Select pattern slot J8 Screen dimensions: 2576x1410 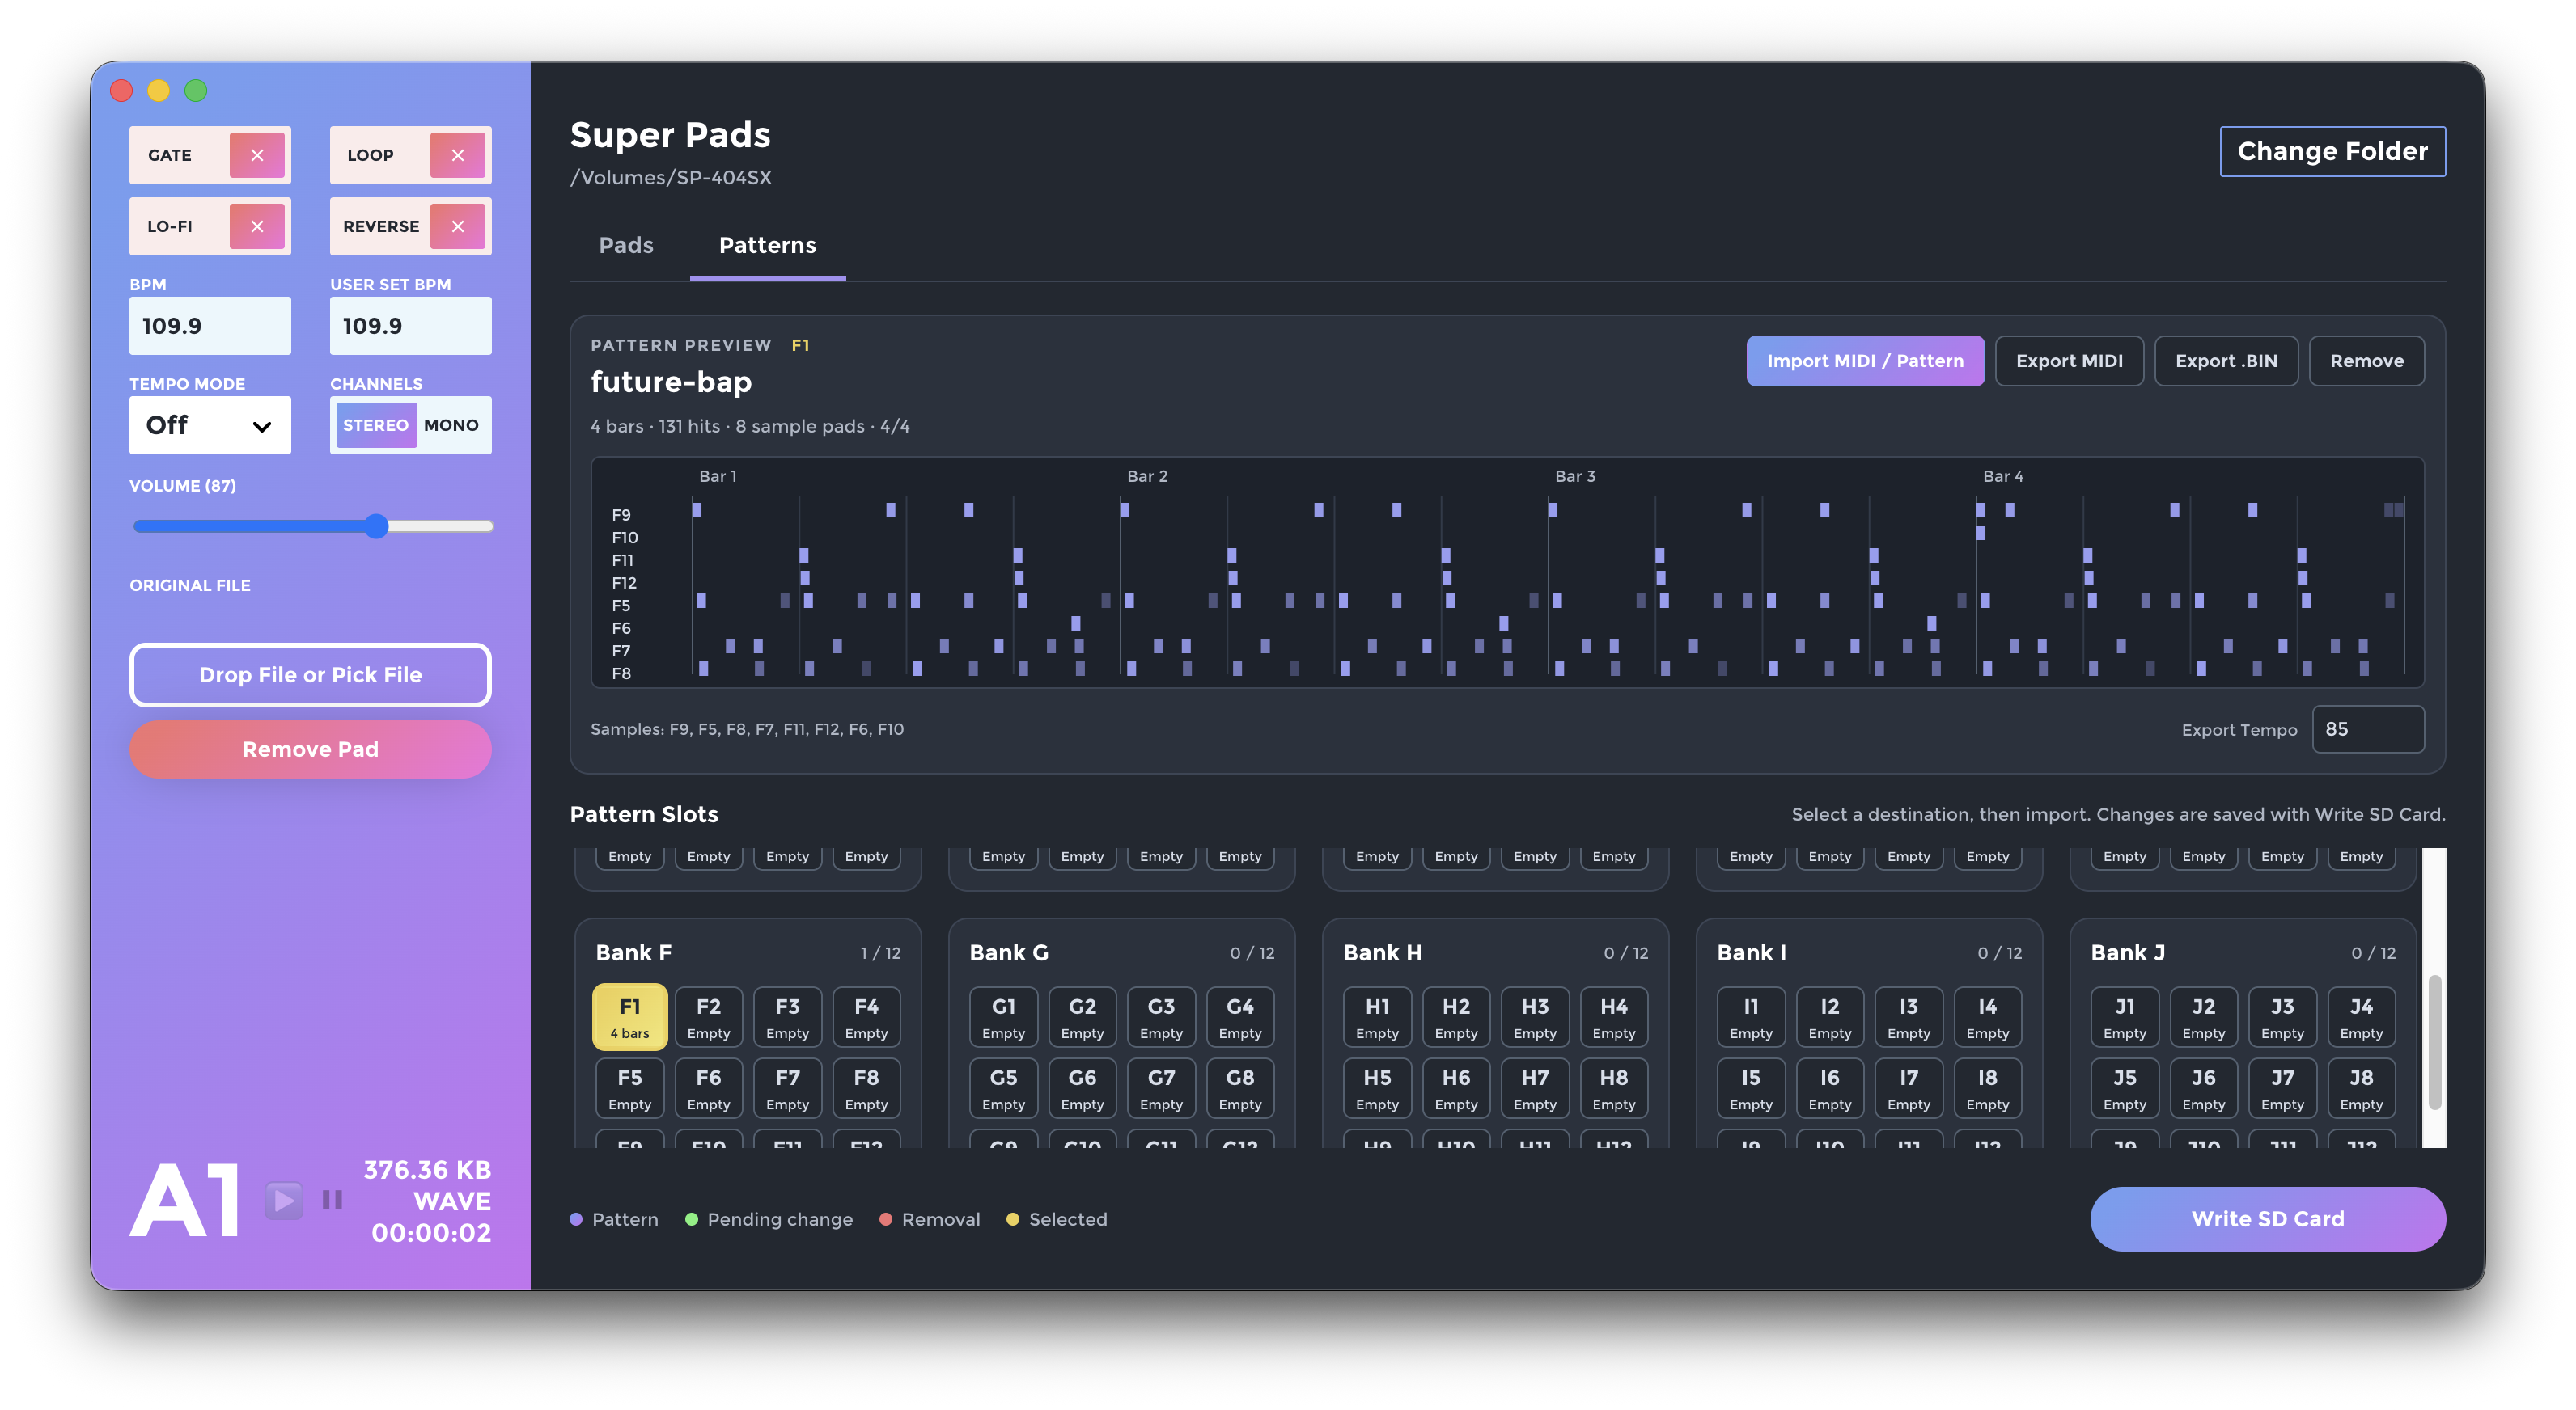coord(2360,1087)
